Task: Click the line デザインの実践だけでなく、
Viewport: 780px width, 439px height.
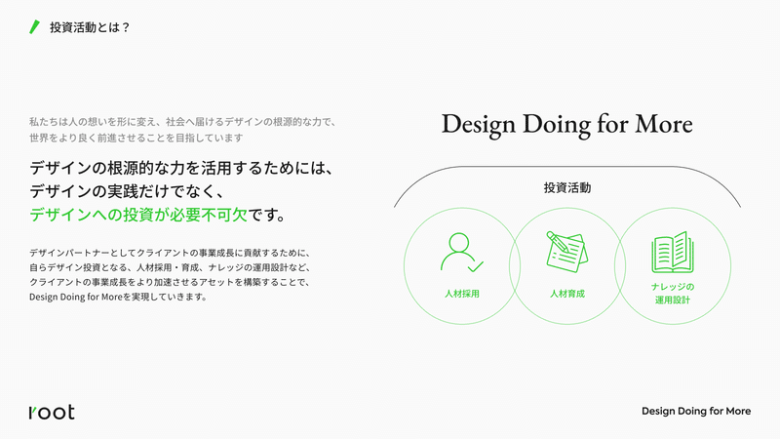Action: 127,191
